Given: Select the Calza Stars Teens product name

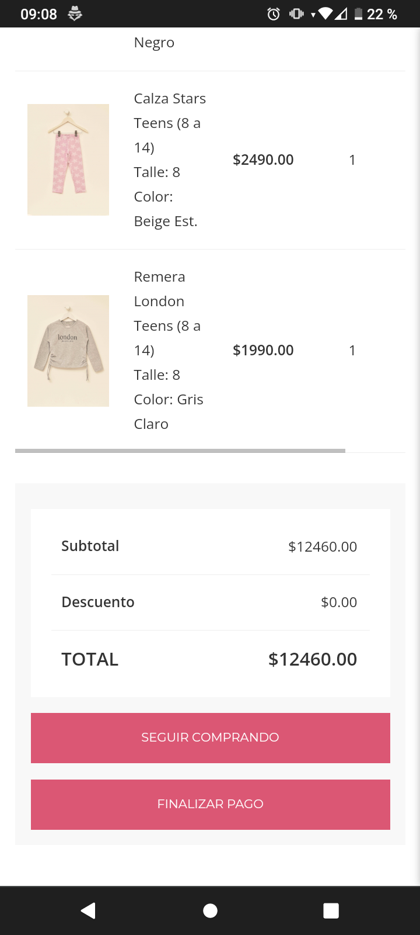Looking at the screenshot, I should (x=169, y=111).
